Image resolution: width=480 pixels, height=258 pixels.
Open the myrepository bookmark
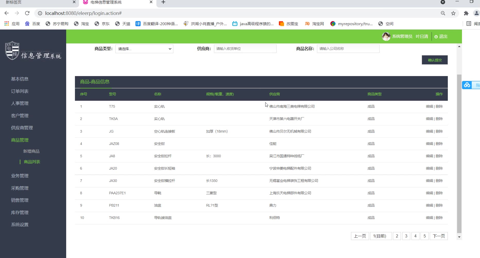pos(352,24)
